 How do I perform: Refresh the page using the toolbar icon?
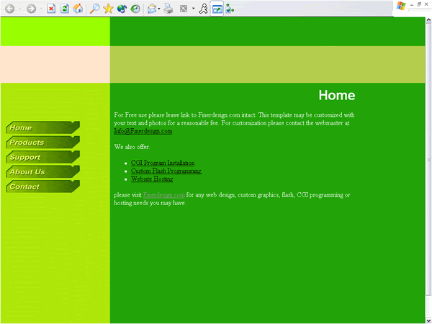(x=65, y=9)
